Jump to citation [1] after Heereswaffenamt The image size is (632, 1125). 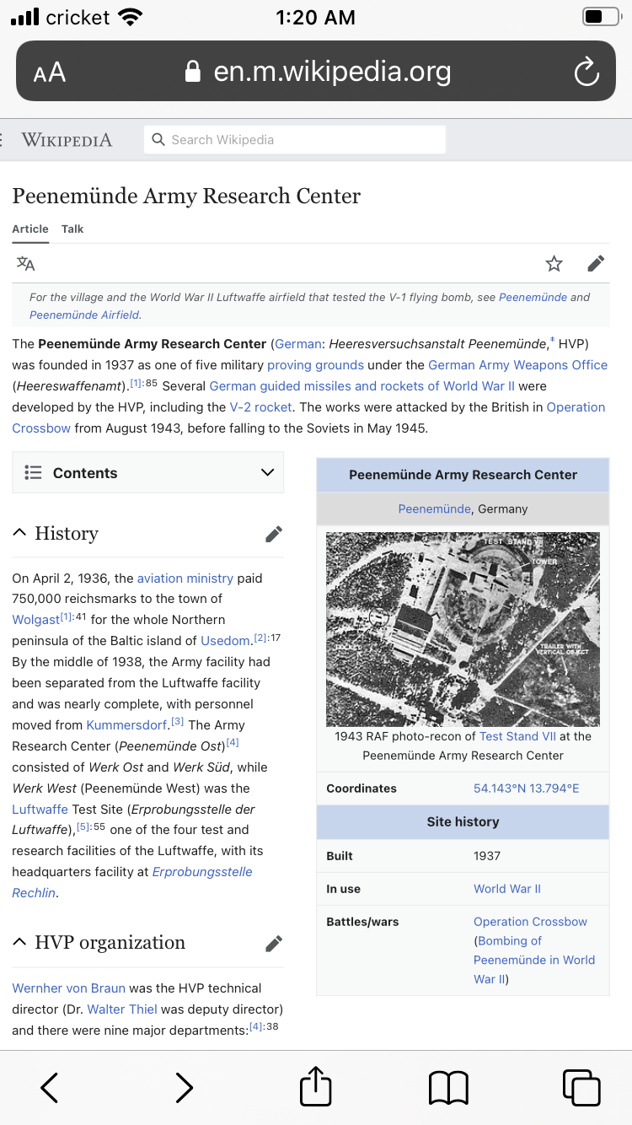(137, 384)
